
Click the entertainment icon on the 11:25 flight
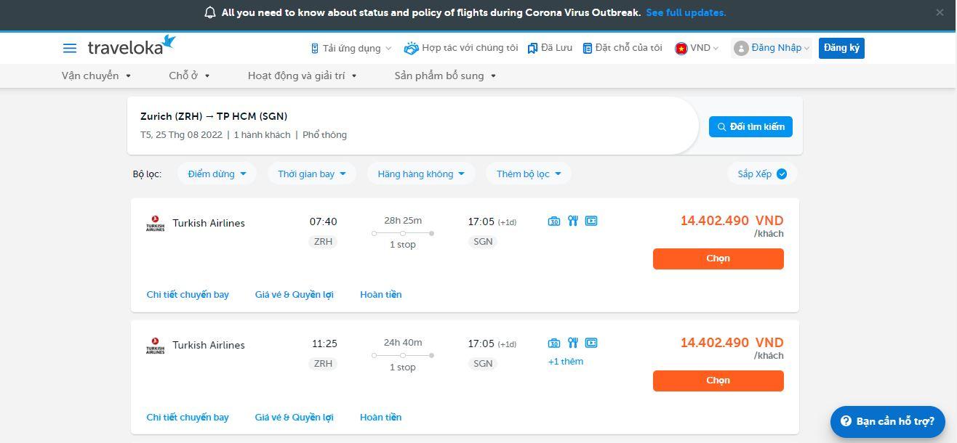point(591,343)
